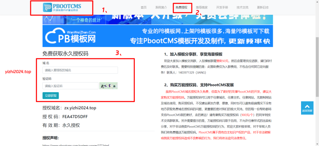The height and width of the screenshot is (146, 319).
Task: Open the 更新日志 nav item
Action: click(x=263, y=8)
